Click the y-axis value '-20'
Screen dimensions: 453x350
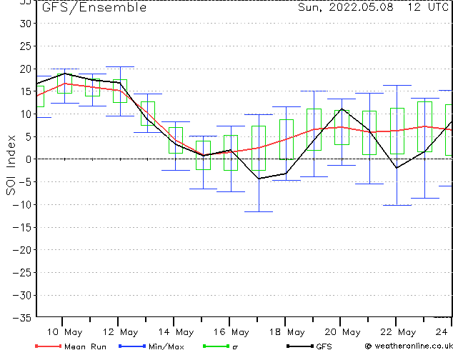pos(22,250)
